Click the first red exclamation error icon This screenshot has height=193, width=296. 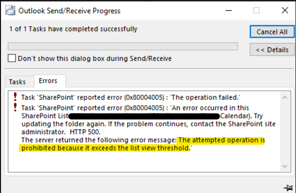point(15,97)
